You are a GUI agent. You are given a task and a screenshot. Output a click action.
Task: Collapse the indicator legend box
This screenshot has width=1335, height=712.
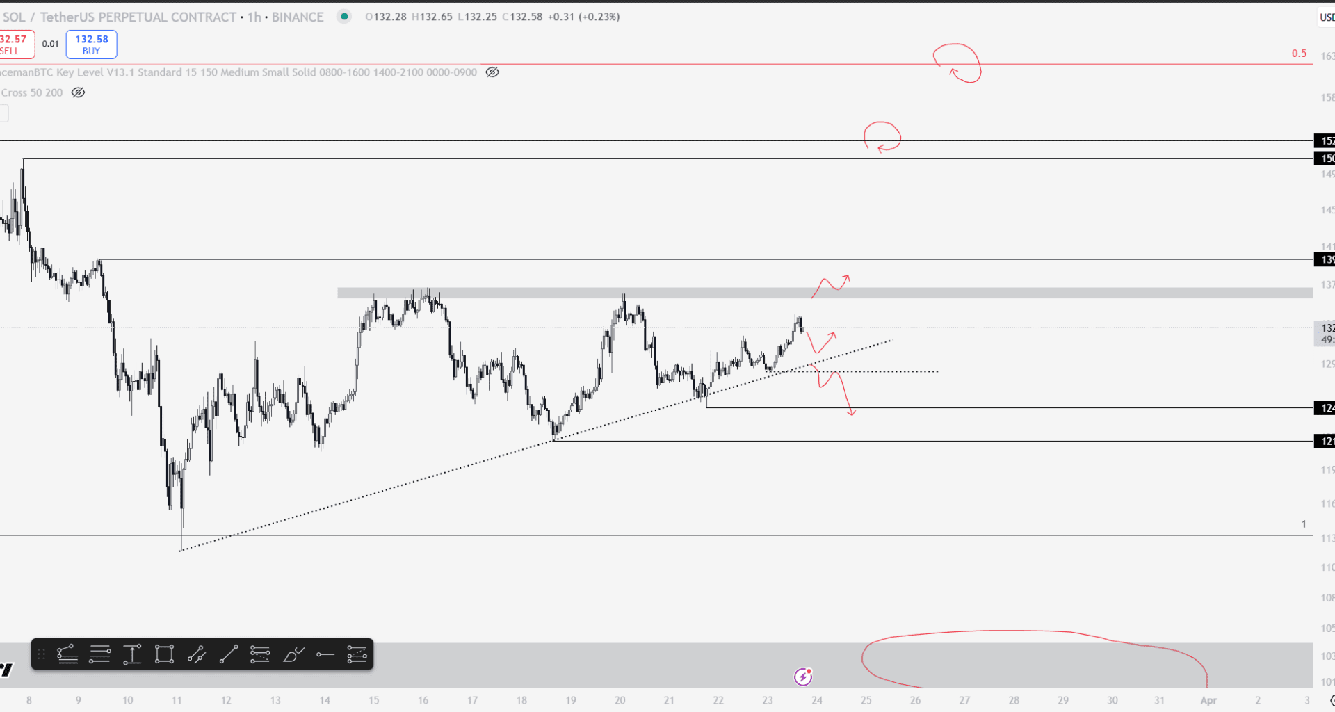(x=4, y=113)
